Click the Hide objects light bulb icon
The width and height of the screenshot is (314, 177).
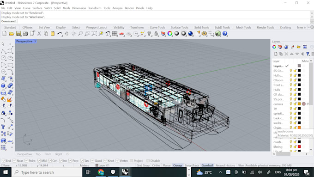[x=149, y=34]
